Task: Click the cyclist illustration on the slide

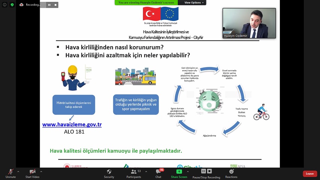Action: [261, 112]
